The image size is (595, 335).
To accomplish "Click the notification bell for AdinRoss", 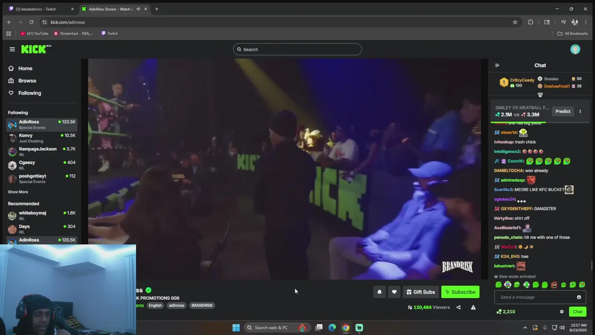I will tap(379, 292).
